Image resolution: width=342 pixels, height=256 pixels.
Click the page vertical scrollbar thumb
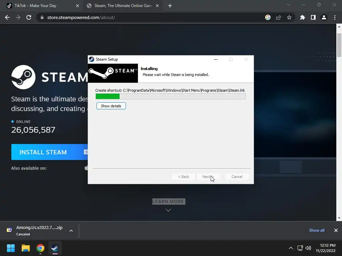(x=339, y=45)
